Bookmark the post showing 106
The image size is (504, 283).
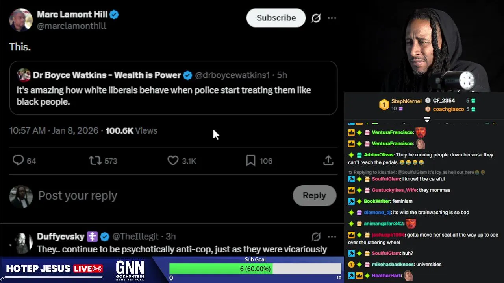point(250,160)
